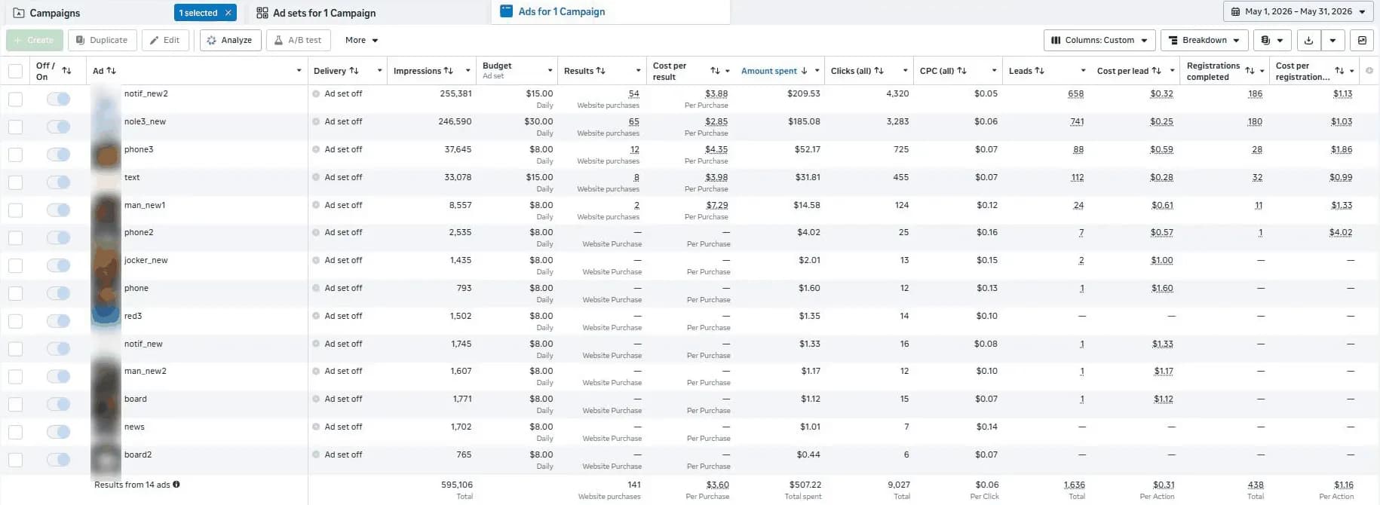Click the Breakdown list icon
The height and width of the screenshot is (505, 1380).
click(1173, 40)
